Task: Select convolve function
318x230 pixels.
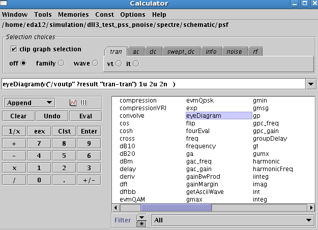Action: coord(132,116)
